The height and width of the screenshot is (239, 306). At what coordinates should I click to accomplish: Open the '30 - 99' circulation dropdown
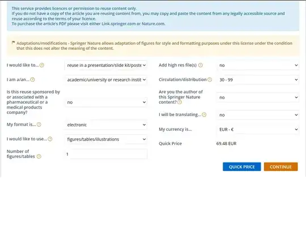(x=258, y=80)
